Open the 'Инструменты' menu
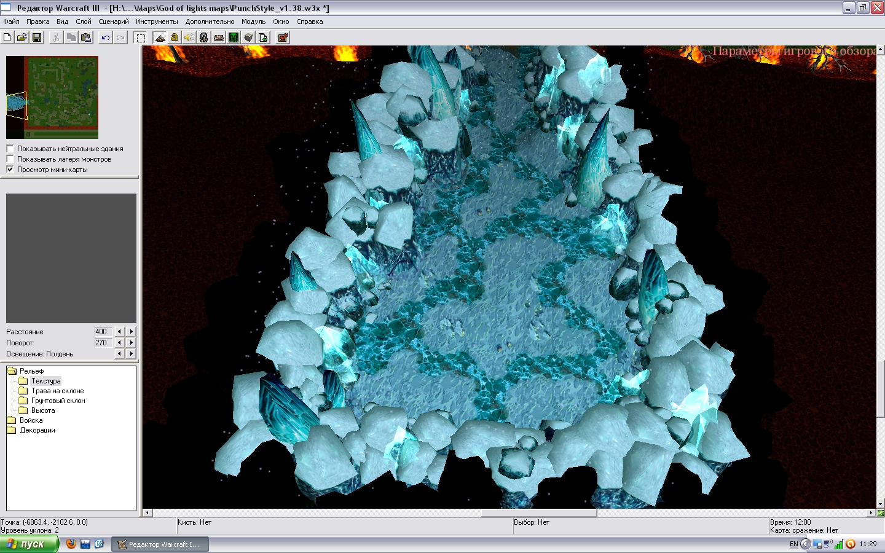The width and height of the screenshot is (885, 553). pyautogui.click(x=157, y=22)
